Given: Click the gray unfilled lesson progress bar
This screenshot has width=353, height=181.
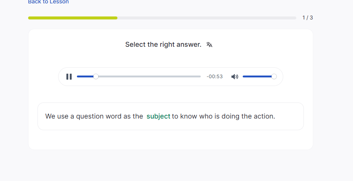Looking at the screenshot, I should 206,18.
